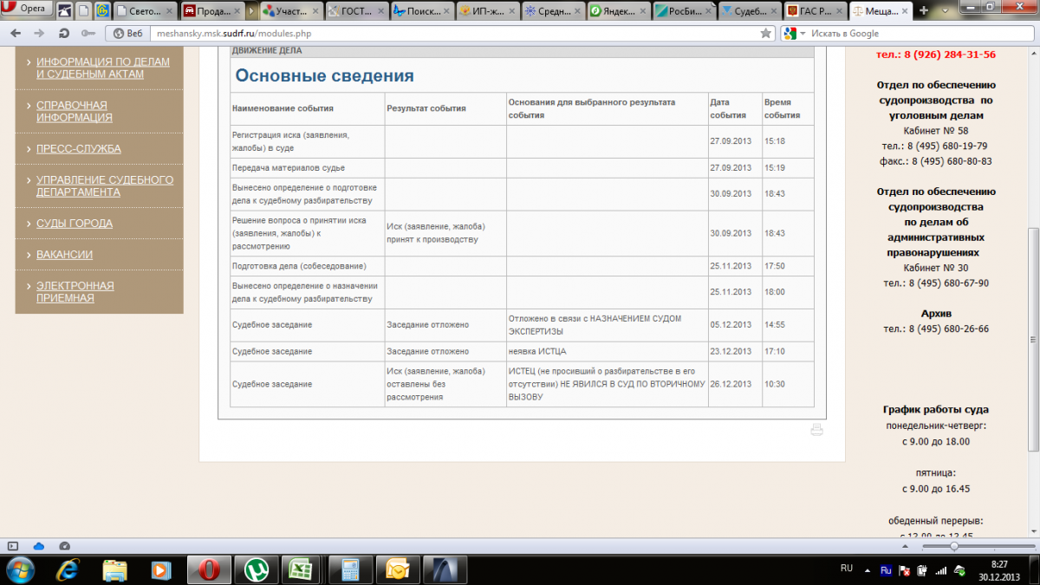The height and width of the screenshot is (585, 1040).
Task: Adjust the page zoom slider
Action: [954, 546]
